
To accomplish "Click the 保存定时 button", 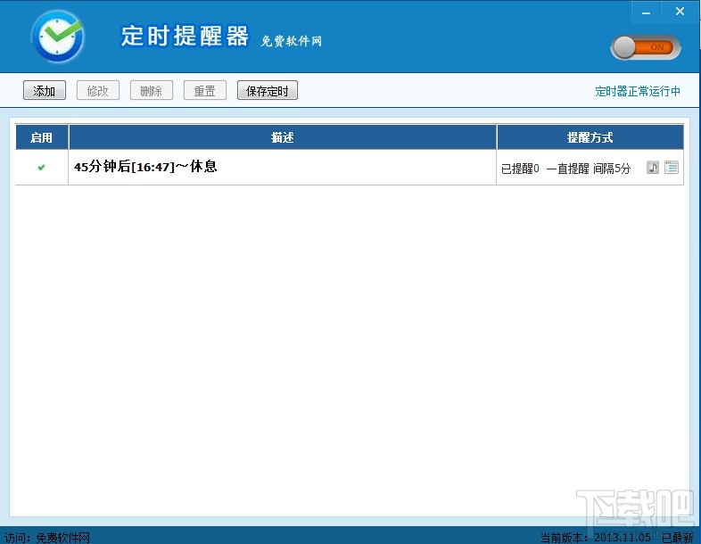I will (268, 91).
